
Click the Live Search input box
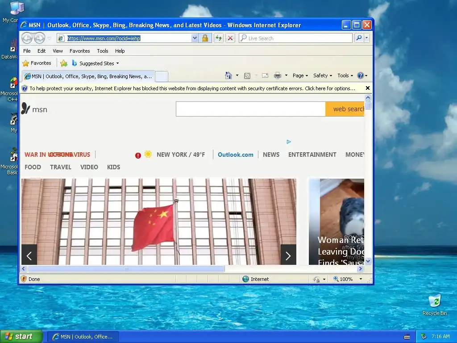pos(295,38)
